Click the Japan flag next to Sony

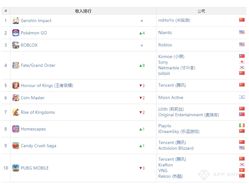point(242,62)
